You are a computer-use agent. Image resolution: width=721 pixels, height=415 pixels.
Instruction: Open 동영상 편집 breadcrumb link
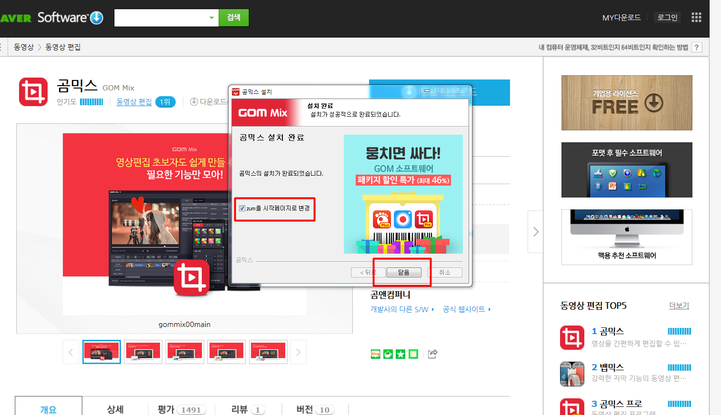point(63,47)
